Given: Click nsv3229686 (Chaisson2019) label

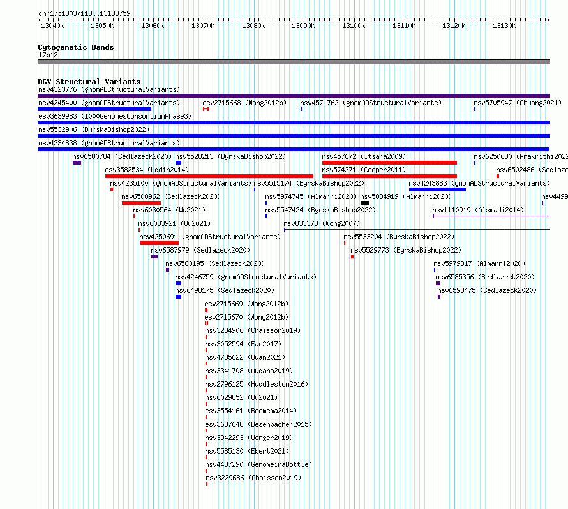Looking at the screenshot, I should click(253, 478).
